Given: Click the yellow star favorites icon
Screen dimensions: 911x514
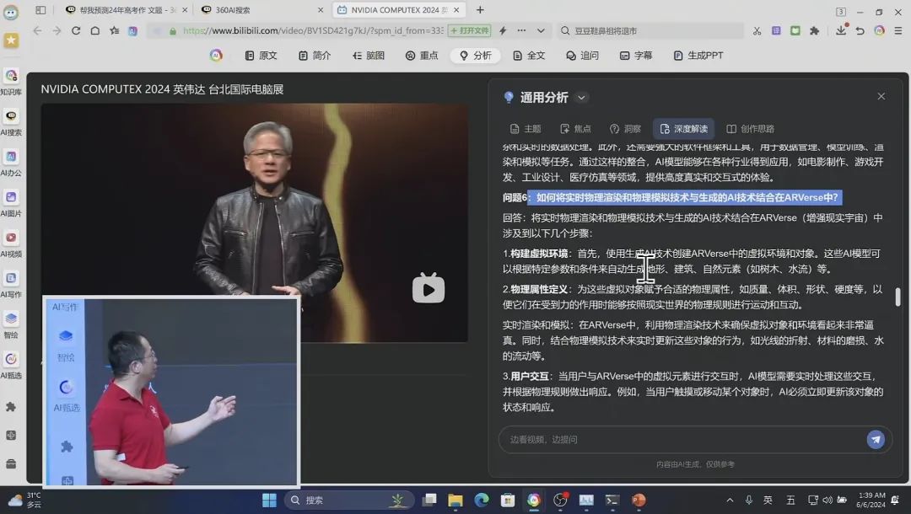Looking at the screenshot, I should click(11, 40).
